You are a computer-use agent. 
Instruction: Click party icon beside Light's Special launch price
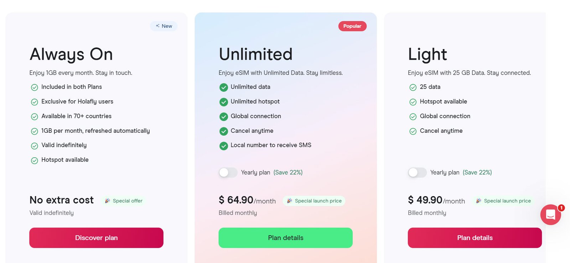click(479, 201)
